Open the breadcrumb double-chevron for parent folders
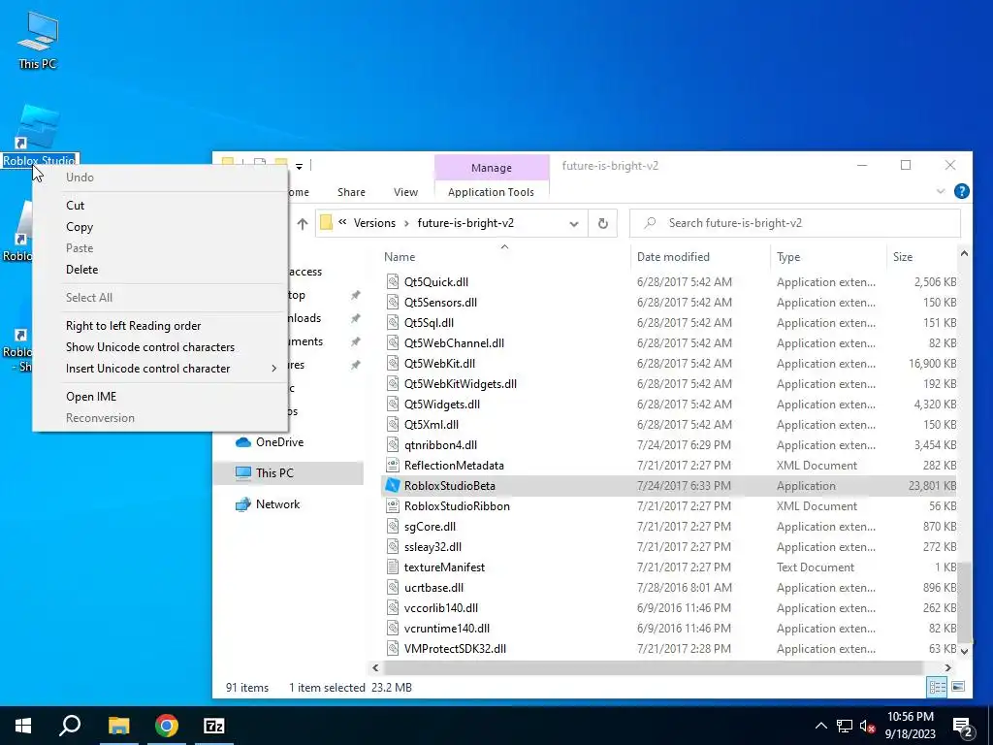The image size is (993, 745). [342, 222]
